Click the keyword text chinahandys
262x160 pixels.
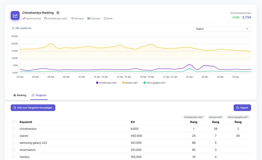[28, 129]
